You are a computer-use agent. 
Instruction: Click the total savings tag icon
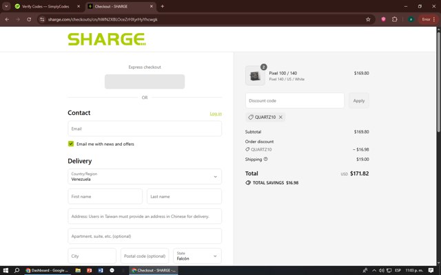248,183
